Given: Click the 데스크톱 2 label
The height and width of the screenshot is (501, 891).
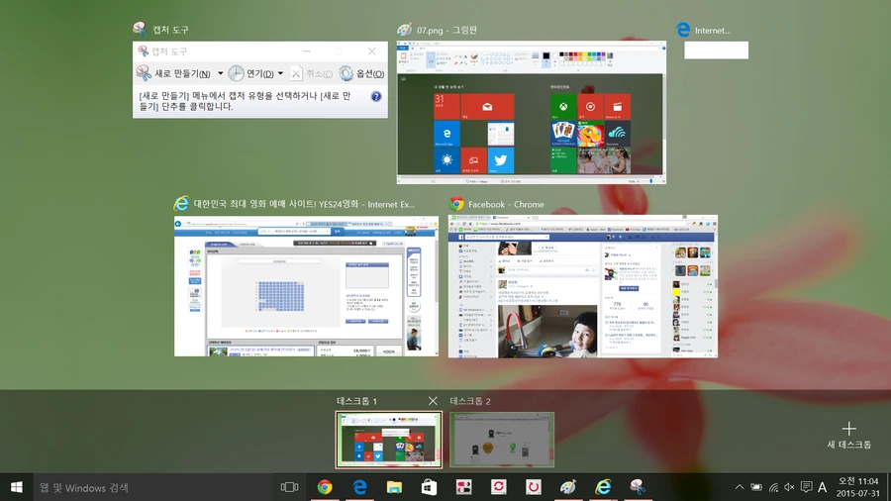Looking at the screenshot, I should coord(470,401).
